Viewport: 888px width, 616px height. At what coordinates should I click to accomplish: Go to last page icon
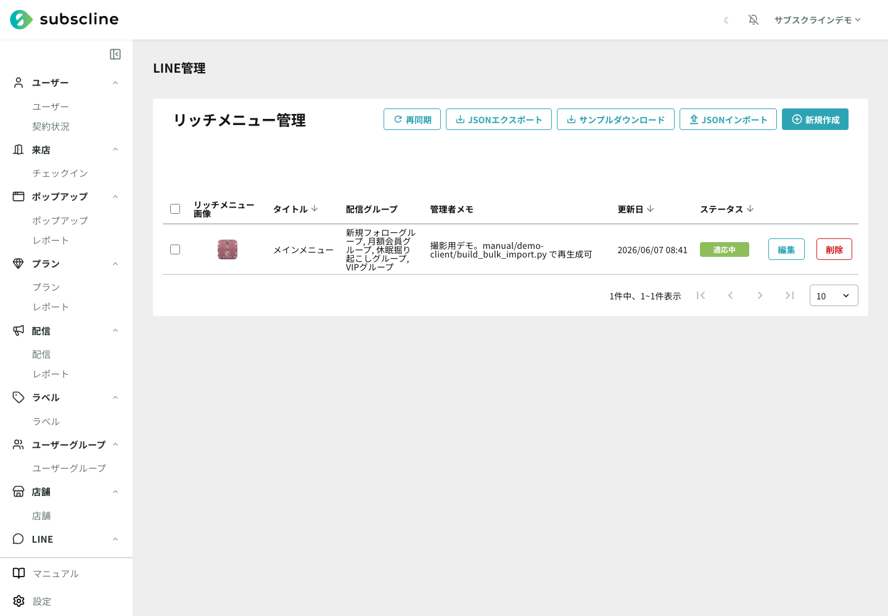tap(789, 296)
